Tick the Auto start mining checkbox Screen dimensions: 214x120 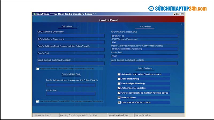pos(119,79)
